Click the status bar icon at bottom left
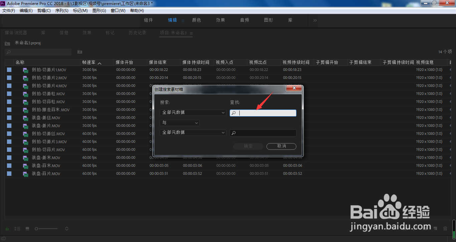Screen dimensions: 456x242 pyautogui.click(x=3, y=239)
